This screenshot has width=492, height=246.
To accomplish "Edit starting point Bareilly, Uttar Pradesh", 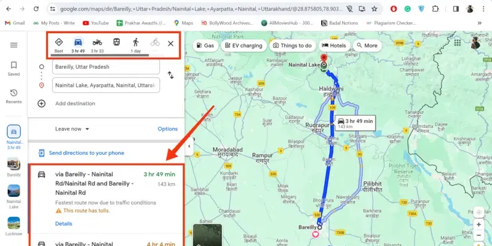I will pyautogui.click(x=106, y=67).
